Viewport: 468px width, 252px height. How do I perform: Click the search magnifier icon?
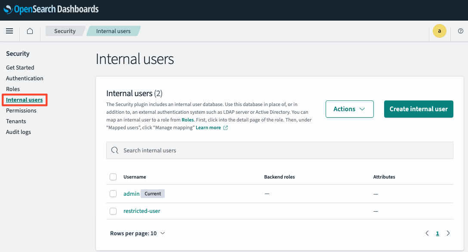115,150
